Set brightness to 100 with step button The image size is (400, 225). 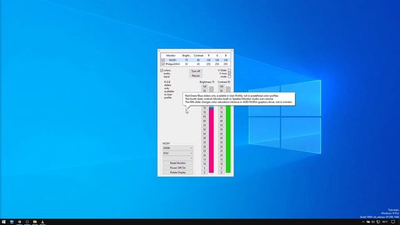tap(204, 87)
